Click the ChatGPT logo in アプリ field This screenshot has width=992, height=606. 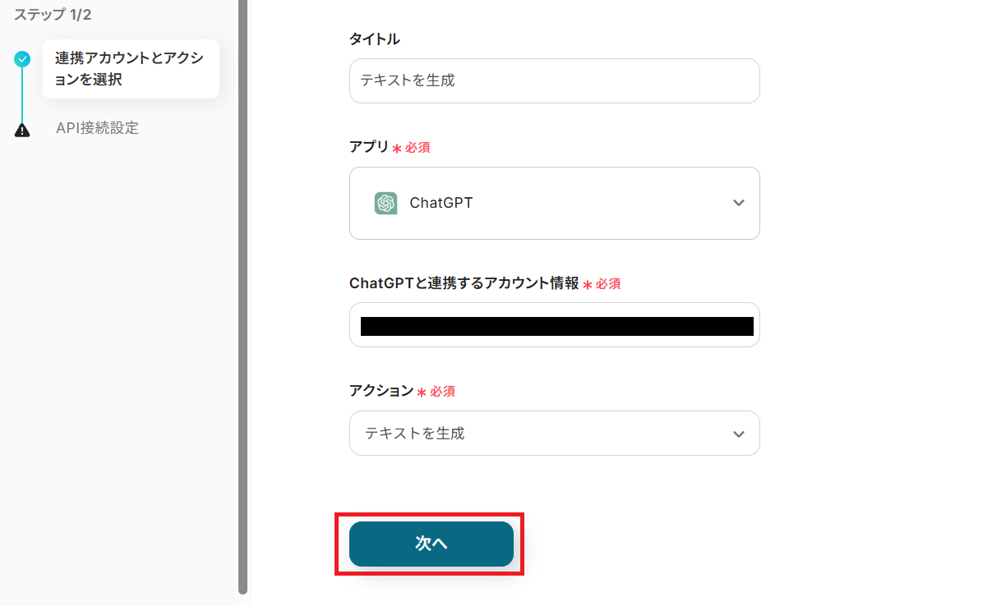(385, 203)
